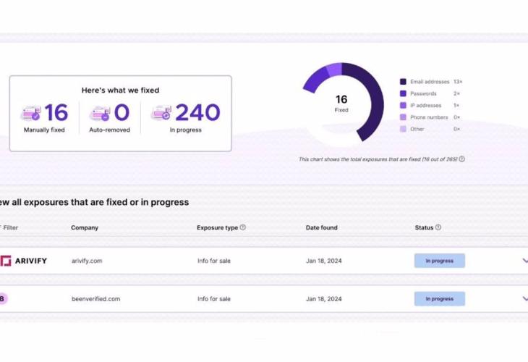Image resolution: width=528 pixels, height=362 pixels.
Task: Sort by the Company column header
Action: pos(85,227)
